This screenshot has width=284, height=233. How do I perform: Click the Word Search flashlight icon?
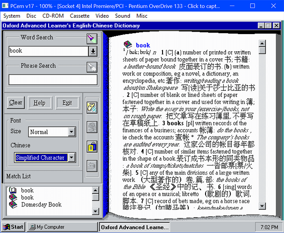(x=92, y=39)
